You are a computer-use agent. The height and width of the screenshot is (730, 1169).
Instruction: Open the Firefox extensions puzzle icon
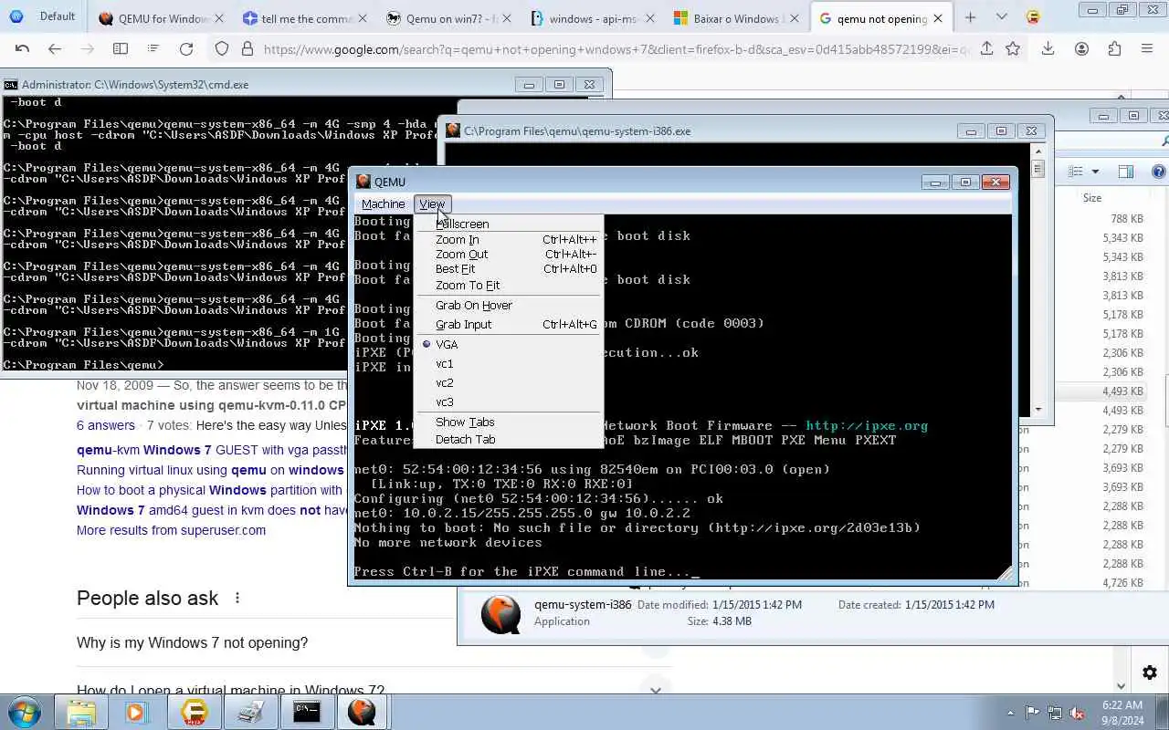click(x=1114, y=49)
